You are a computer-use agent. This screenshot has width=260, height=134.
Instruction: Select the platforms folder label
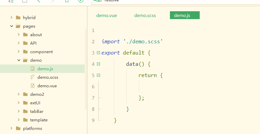point(33,129)
